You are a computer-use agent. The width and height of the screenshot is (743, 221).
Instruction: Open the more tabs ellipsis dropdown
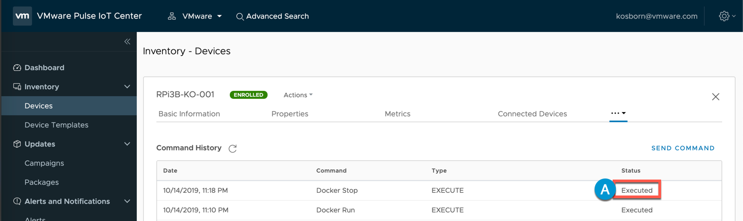click(x=619, y=113)
